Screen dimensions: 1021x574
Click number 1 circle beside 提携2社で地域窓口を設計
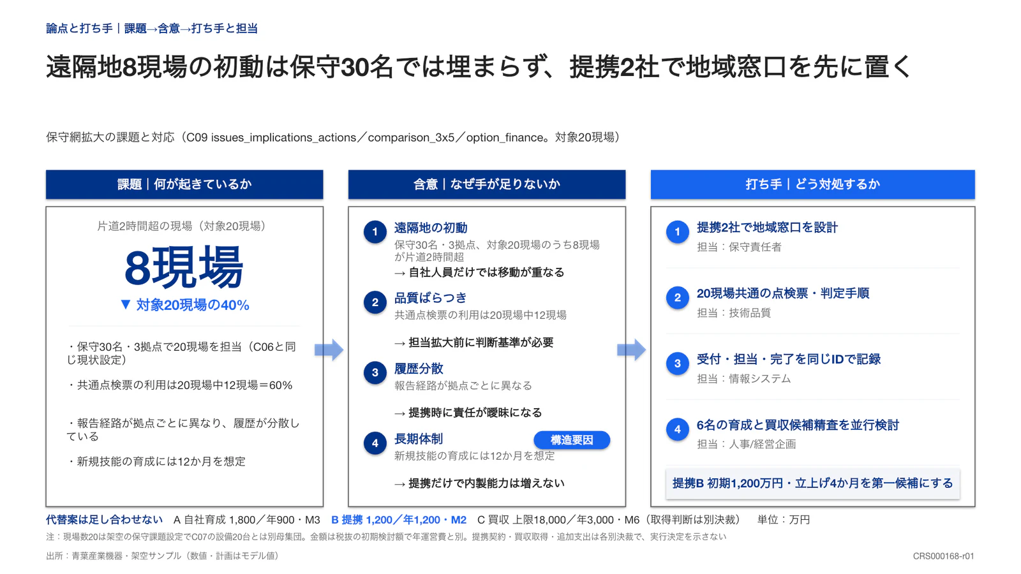coord(678,232)
